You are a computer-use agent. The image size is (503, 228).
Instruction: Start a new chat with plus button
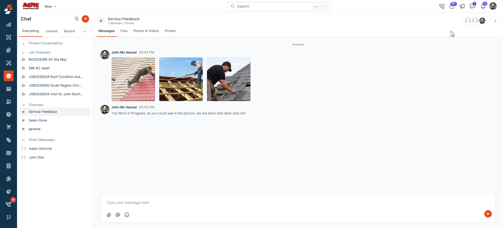[x=85, y=19]
